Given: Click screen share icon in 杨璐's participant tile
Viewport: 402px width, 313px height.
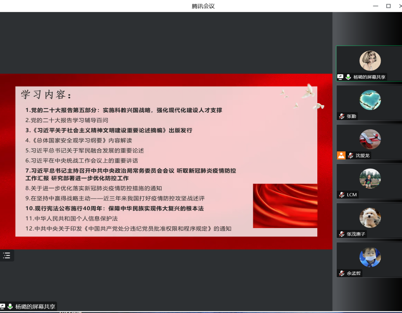Looking at the screenshot, I should (x=340, y=77).
